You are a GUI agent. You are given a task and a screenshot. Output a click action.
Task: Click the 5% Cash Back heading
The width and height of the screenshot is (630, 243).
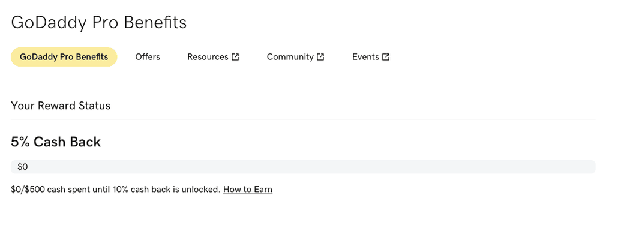[56, 142]
